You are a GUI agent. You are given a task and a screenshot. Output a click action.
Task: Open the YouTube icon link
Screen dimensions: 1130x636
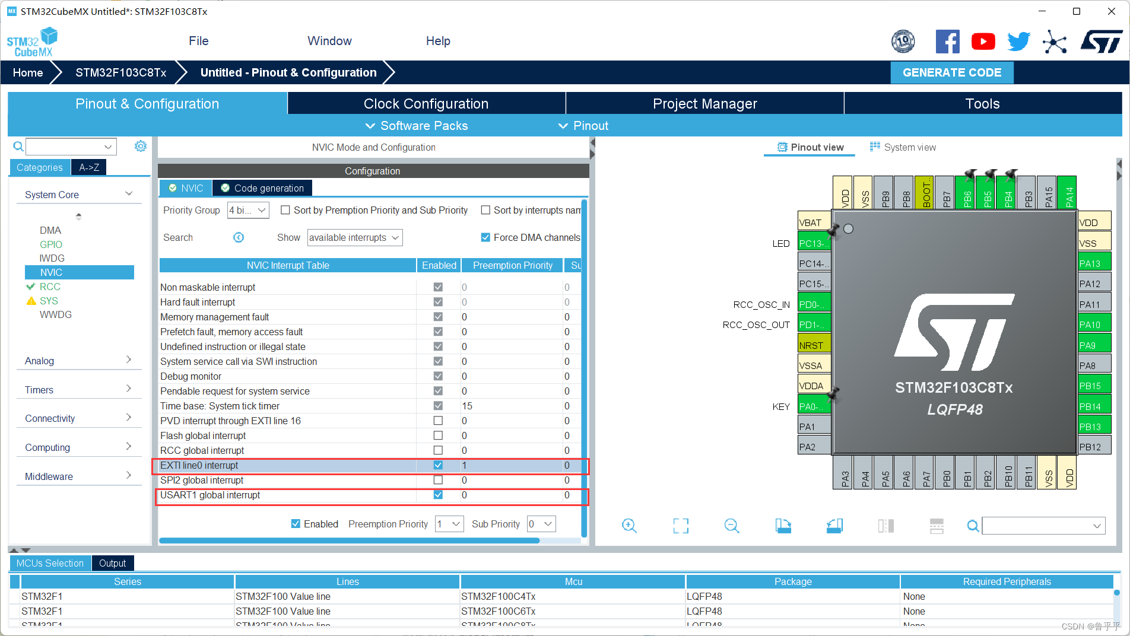coord(983,41)
